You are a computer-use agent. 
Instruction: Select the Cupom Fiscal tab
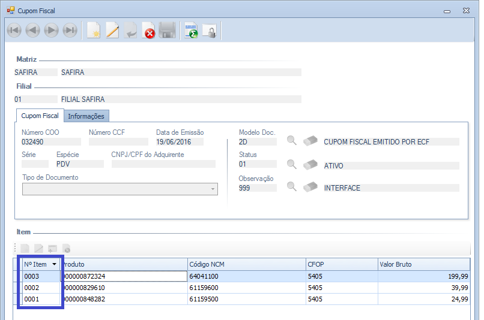pyautogui.click(x=40, y=116)
